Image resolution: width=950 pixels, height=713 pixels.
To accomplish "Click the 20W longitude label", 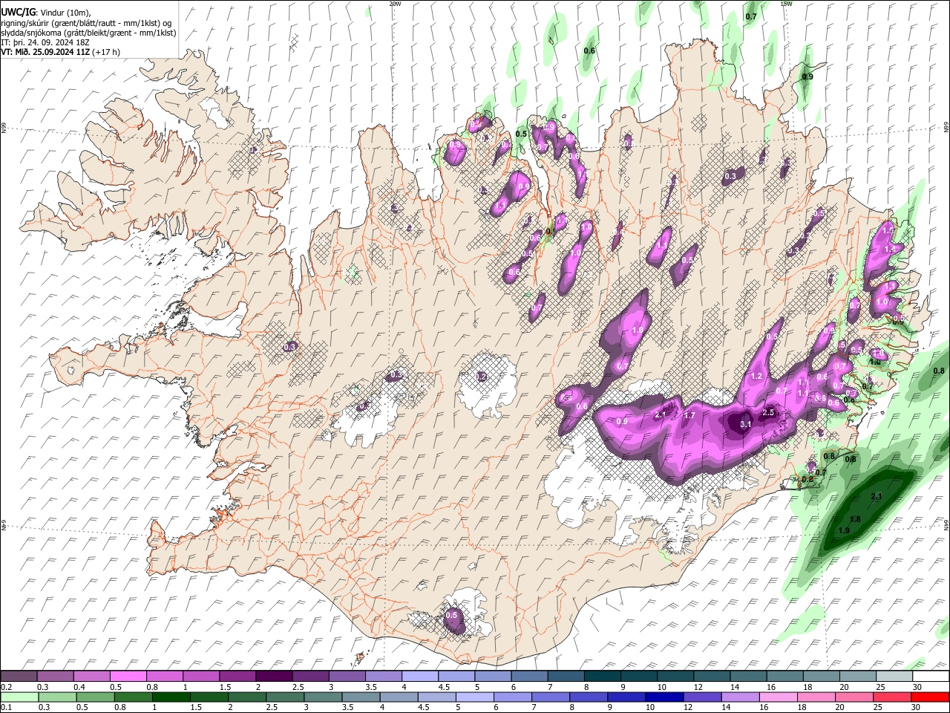I will pyautogui.click(x=396, y=4).
